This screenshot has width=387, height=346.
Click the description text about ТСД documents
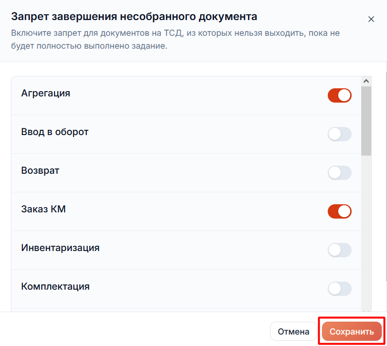tap(175, 40)
